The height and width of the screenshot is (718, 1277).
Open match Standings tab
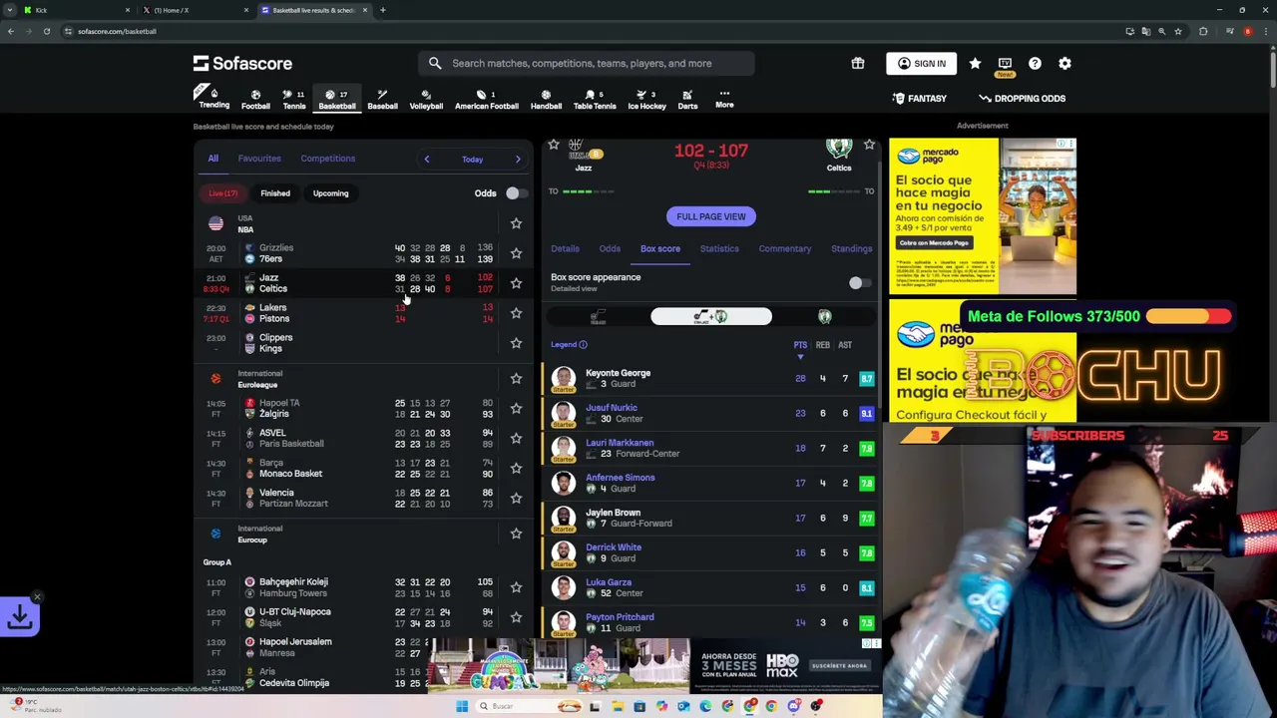(852, 249)
